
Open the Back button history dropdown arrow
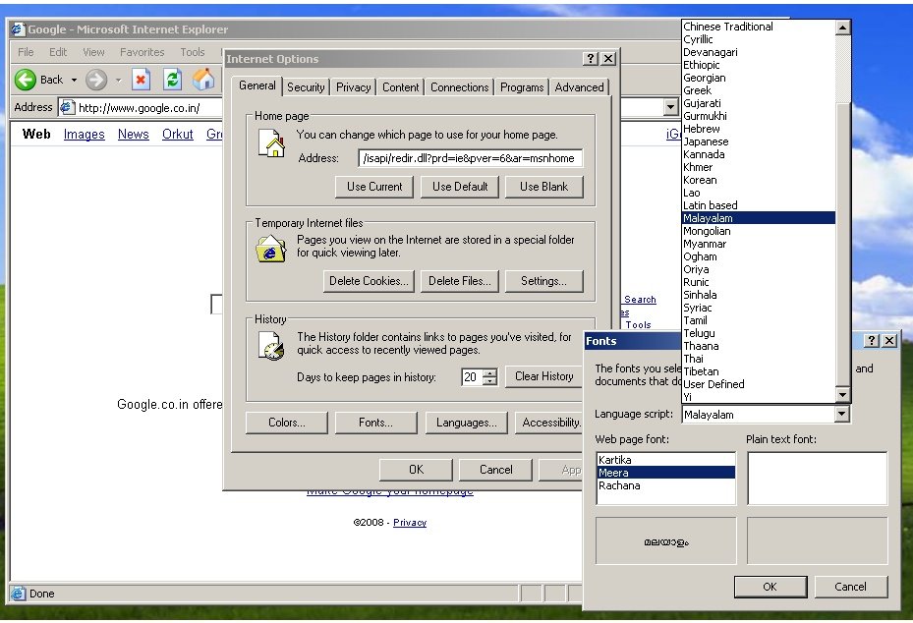click(x=74, y=80)
